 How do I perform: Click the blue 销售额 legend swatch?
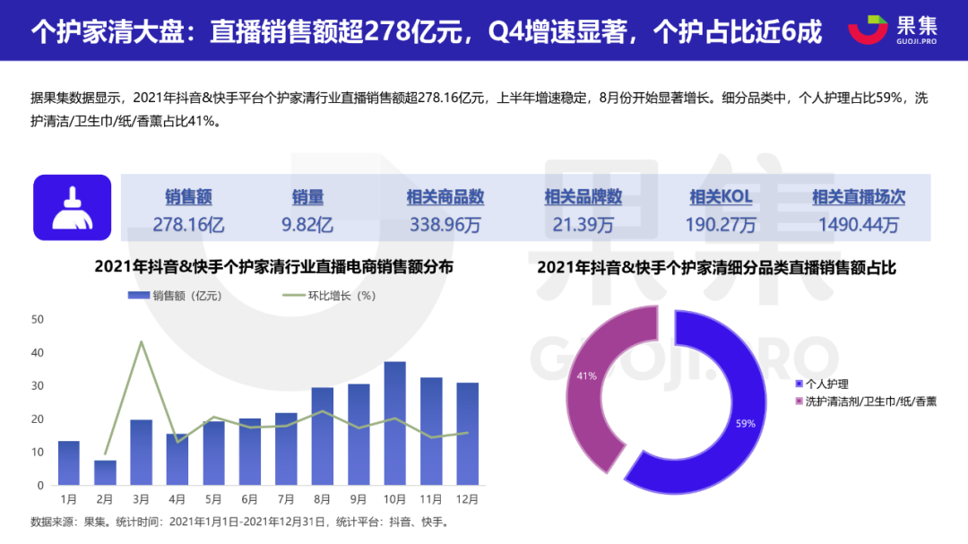pyautogui.click(x=139, y=295)
